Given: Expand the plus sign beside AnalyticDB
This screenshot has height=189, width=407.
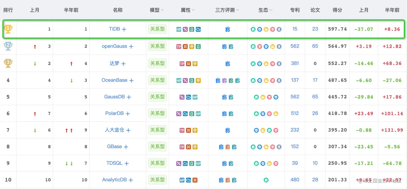Looking at the screenshot, I should point(131,180).
